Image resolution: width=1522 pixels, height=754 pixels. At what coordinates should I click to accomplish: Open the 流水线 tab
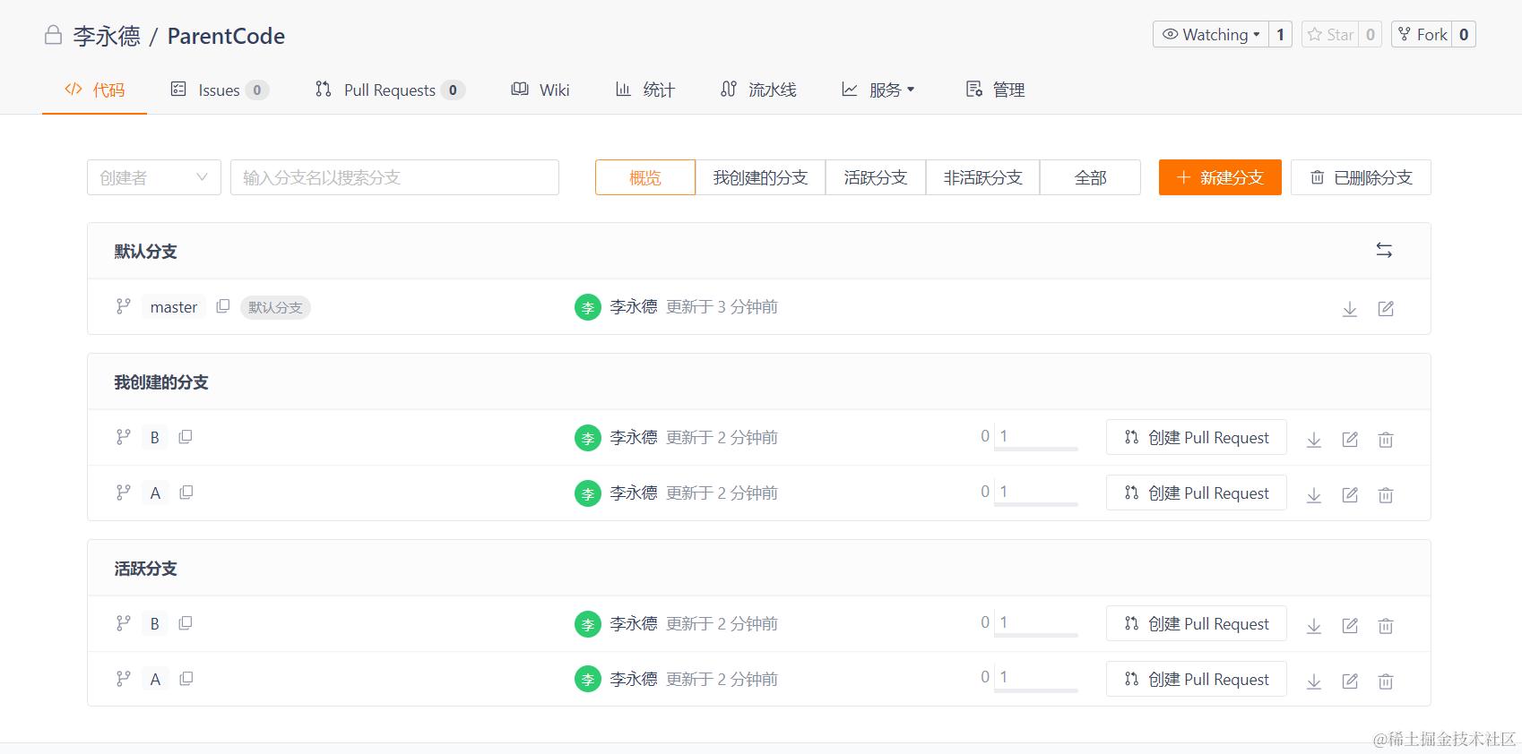(758, 90)
